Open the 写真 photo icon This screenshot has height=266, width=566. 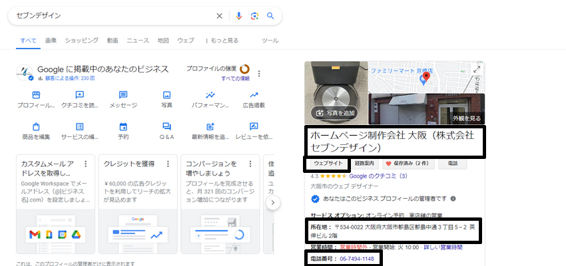click(x=166, y=95)
